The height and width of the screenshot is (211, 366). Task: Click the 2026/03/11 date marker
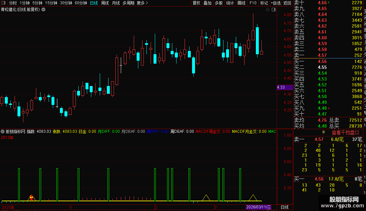258,207
